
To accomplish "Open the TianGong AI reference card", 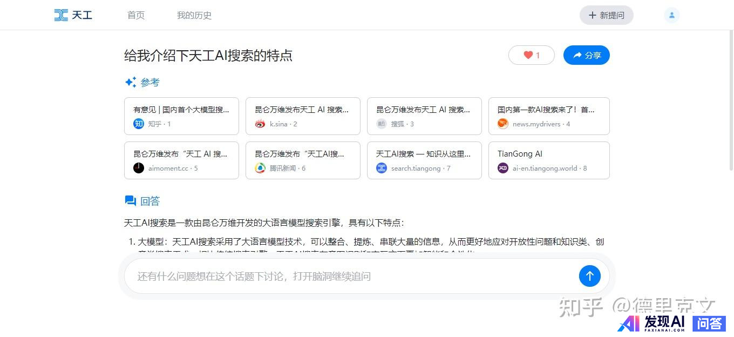I will point(548,160).
